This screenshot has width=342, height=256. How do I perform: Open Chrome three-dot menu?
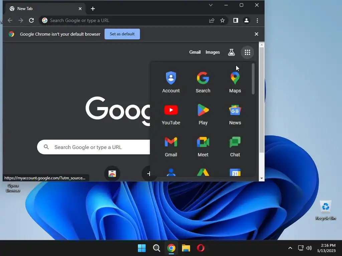click(x=258, y=20)
